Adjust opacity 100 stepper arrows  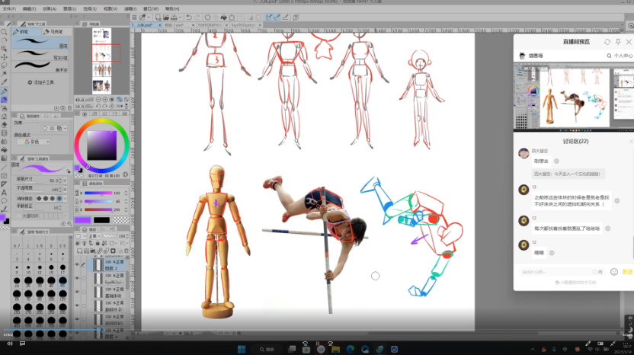60,189
